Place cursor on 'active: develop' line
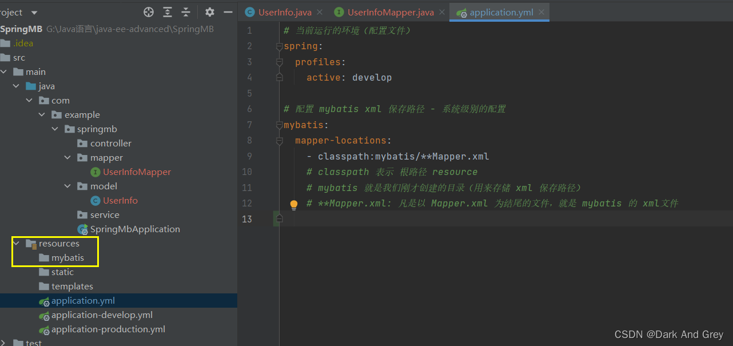The image size is (733, 346). click(349, 77)
